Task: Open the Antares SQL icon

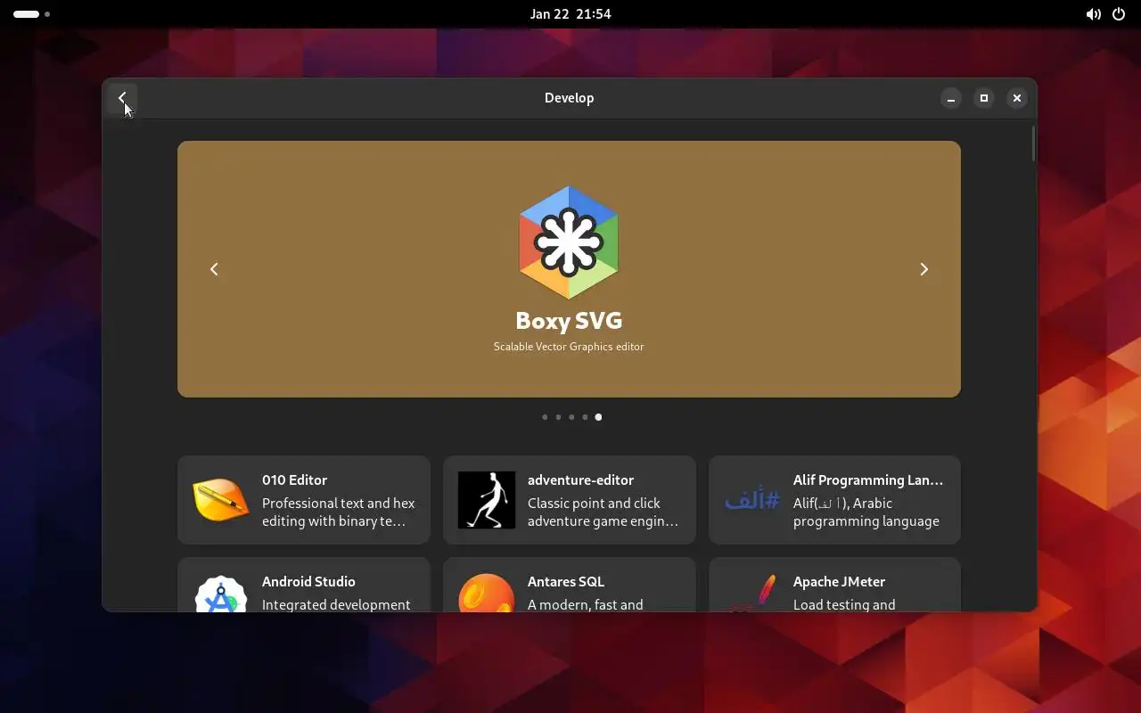Action: [x=487, y=593]
